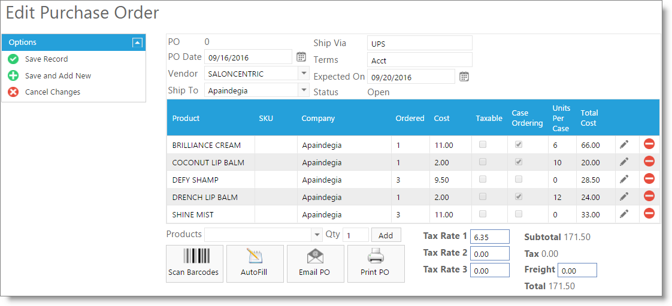Delete the COCONUT LIP BALM row with the red minus icon

pyautogui.click(x=649, y=162)
